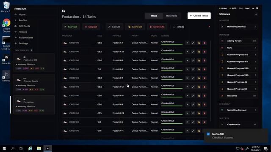Open File Explorer from taskbar

[39, 148]
